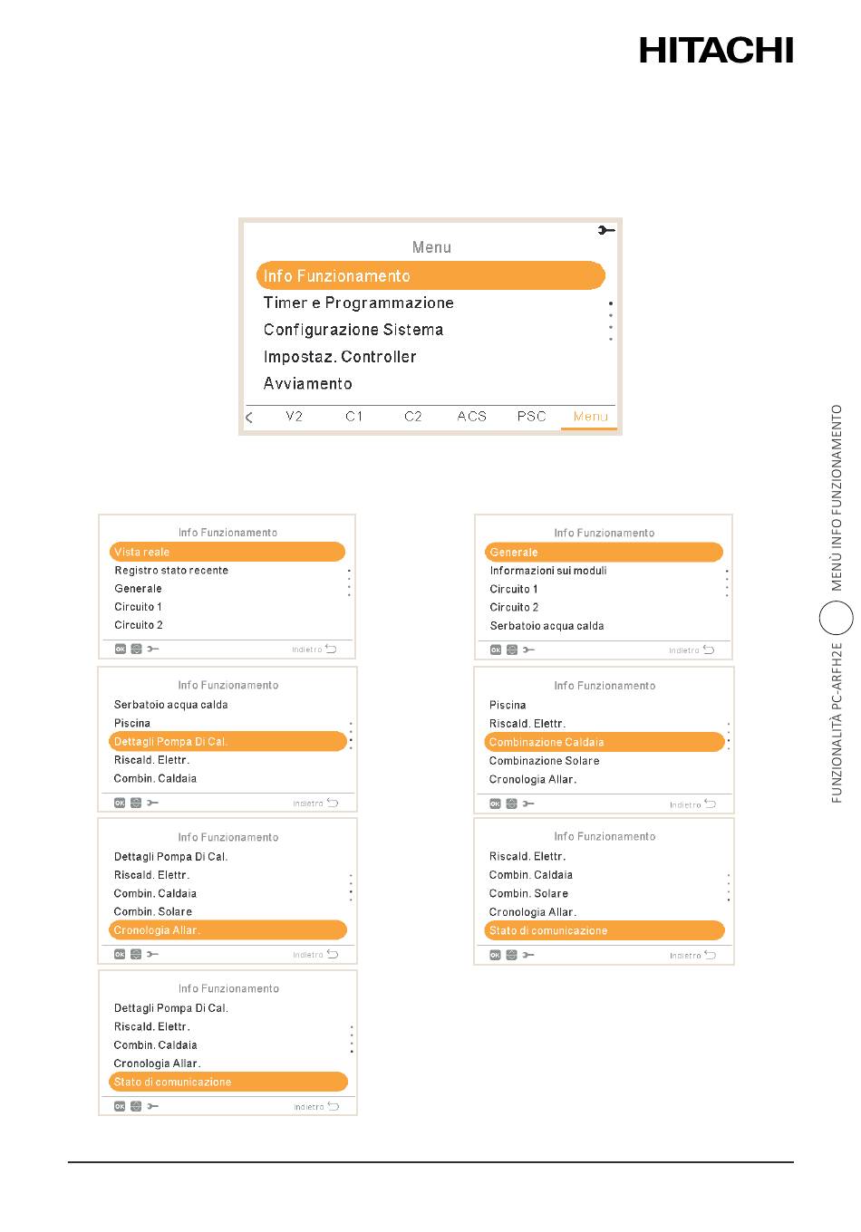861x1232 pixels.
Task: Select the highlighted Vista reale item
Action: 227,552
